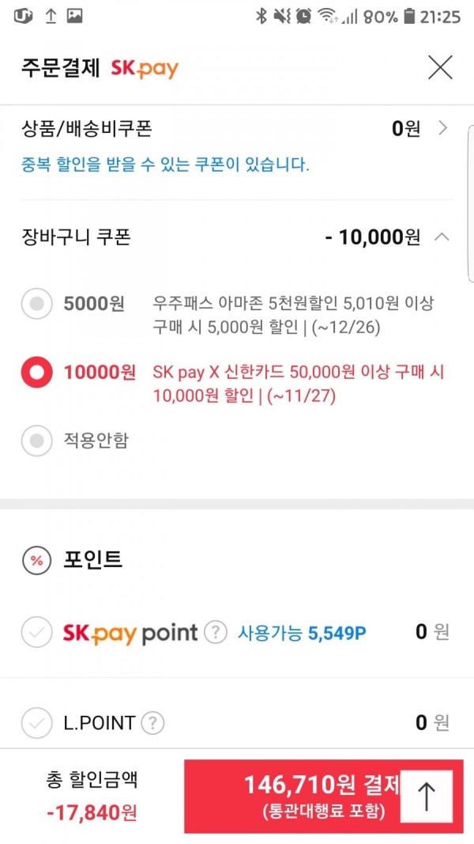Check the SK pay point checkbox
This screenshot has height=844, width=474.
tap(36, 633)
